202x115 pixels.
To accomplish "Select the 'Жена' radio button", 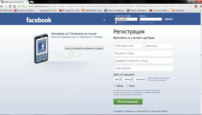I will (x=115, y=86).
